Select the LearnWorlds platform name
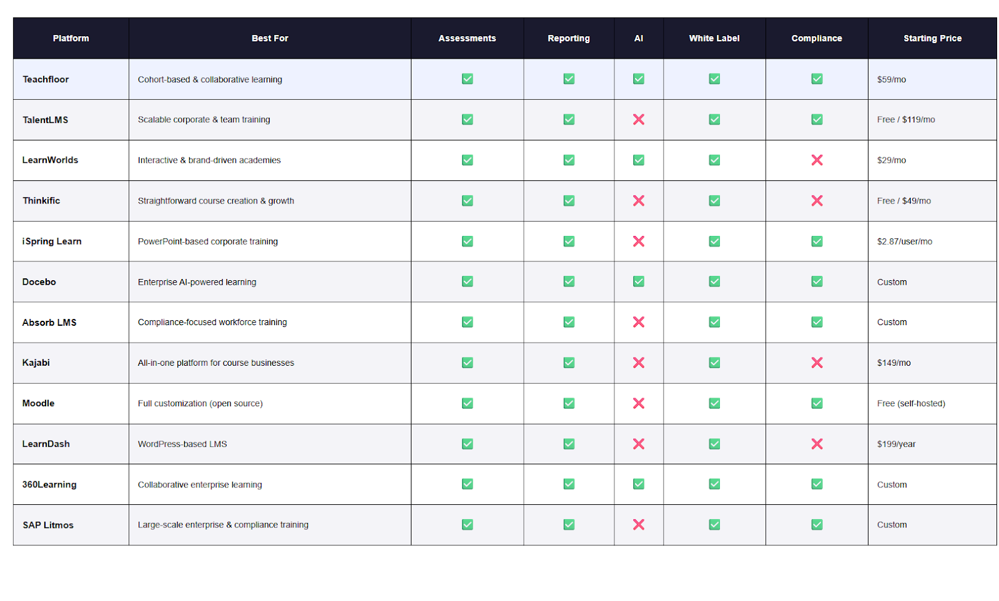This screenshot has width=999, height=601. tap(50, 160)
